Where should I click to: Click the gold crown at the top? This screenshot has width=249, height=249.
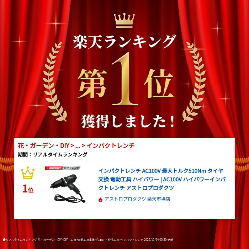coord(124,20)
